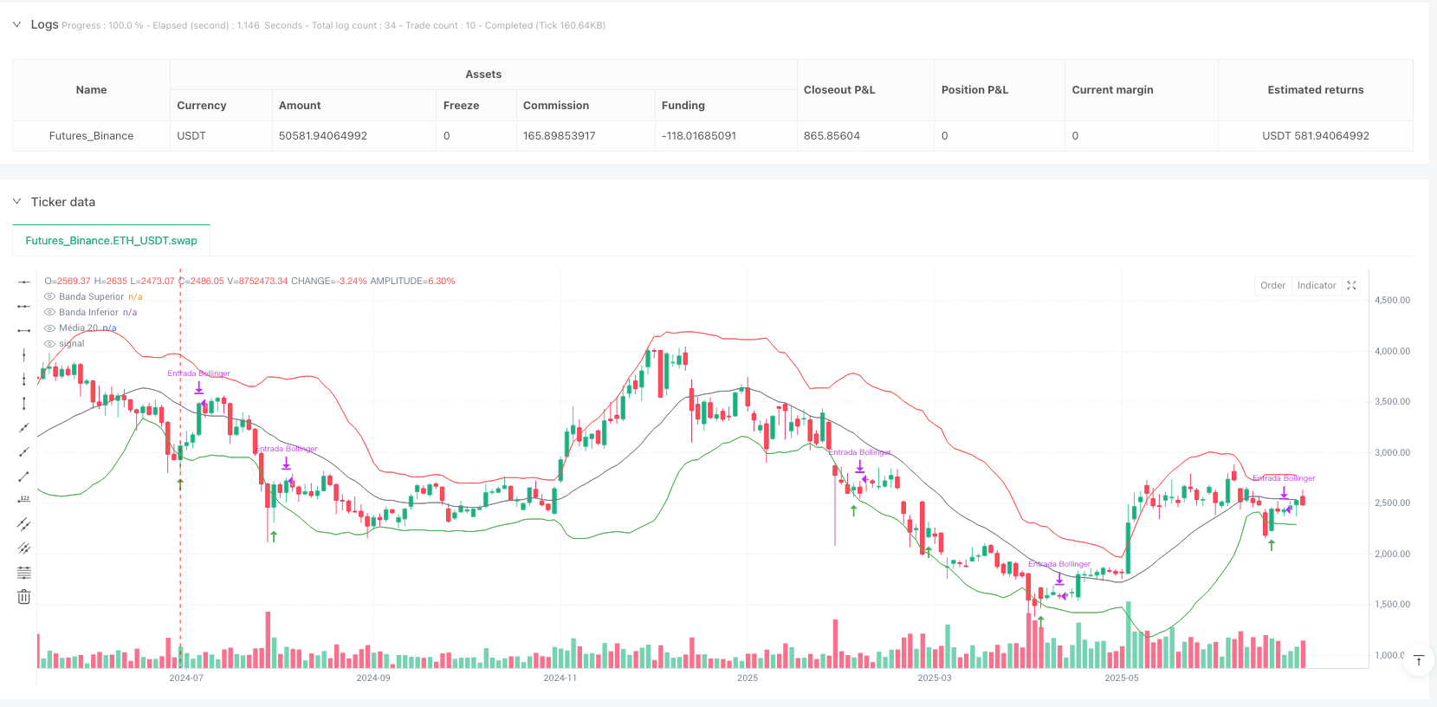
Task: Hide the Banda Superior indicator line
Action: 50,297
